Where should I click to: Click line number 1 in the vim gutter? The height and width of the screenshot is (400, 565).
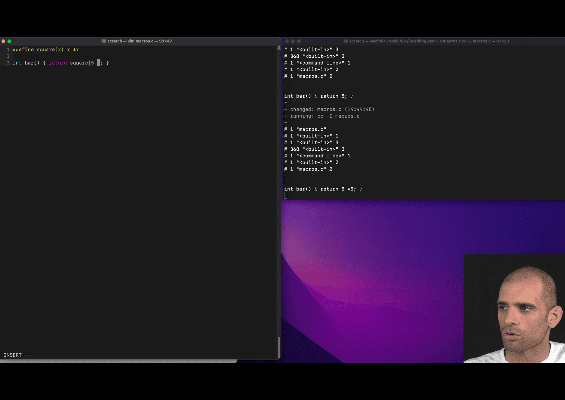click(x=8, y=49)
